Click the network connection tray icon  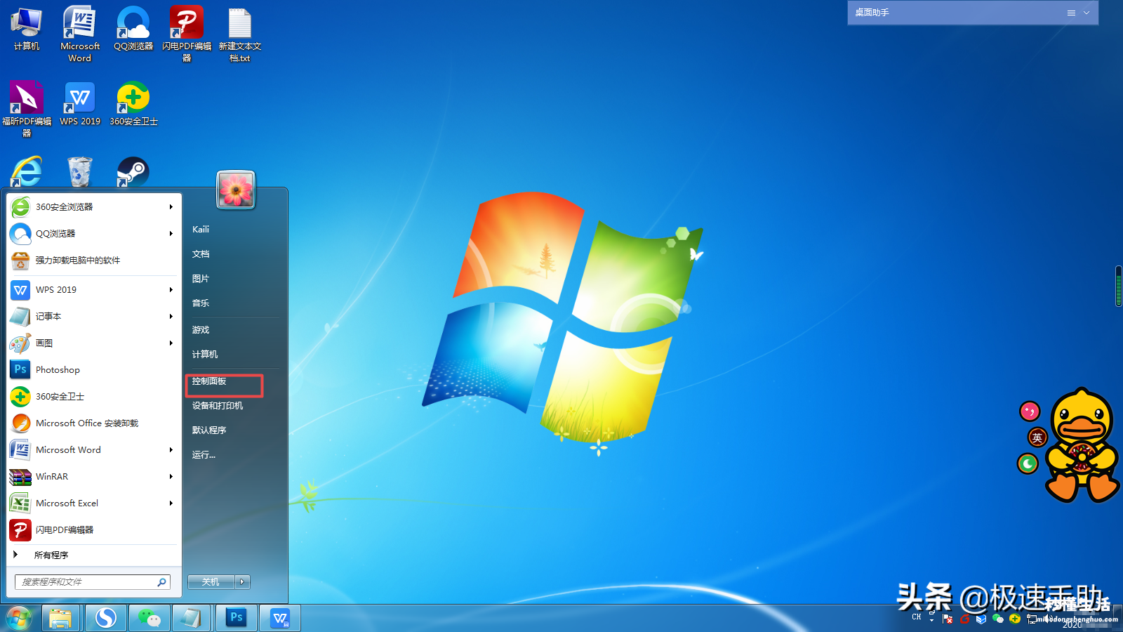click(x=1032, y=619)
